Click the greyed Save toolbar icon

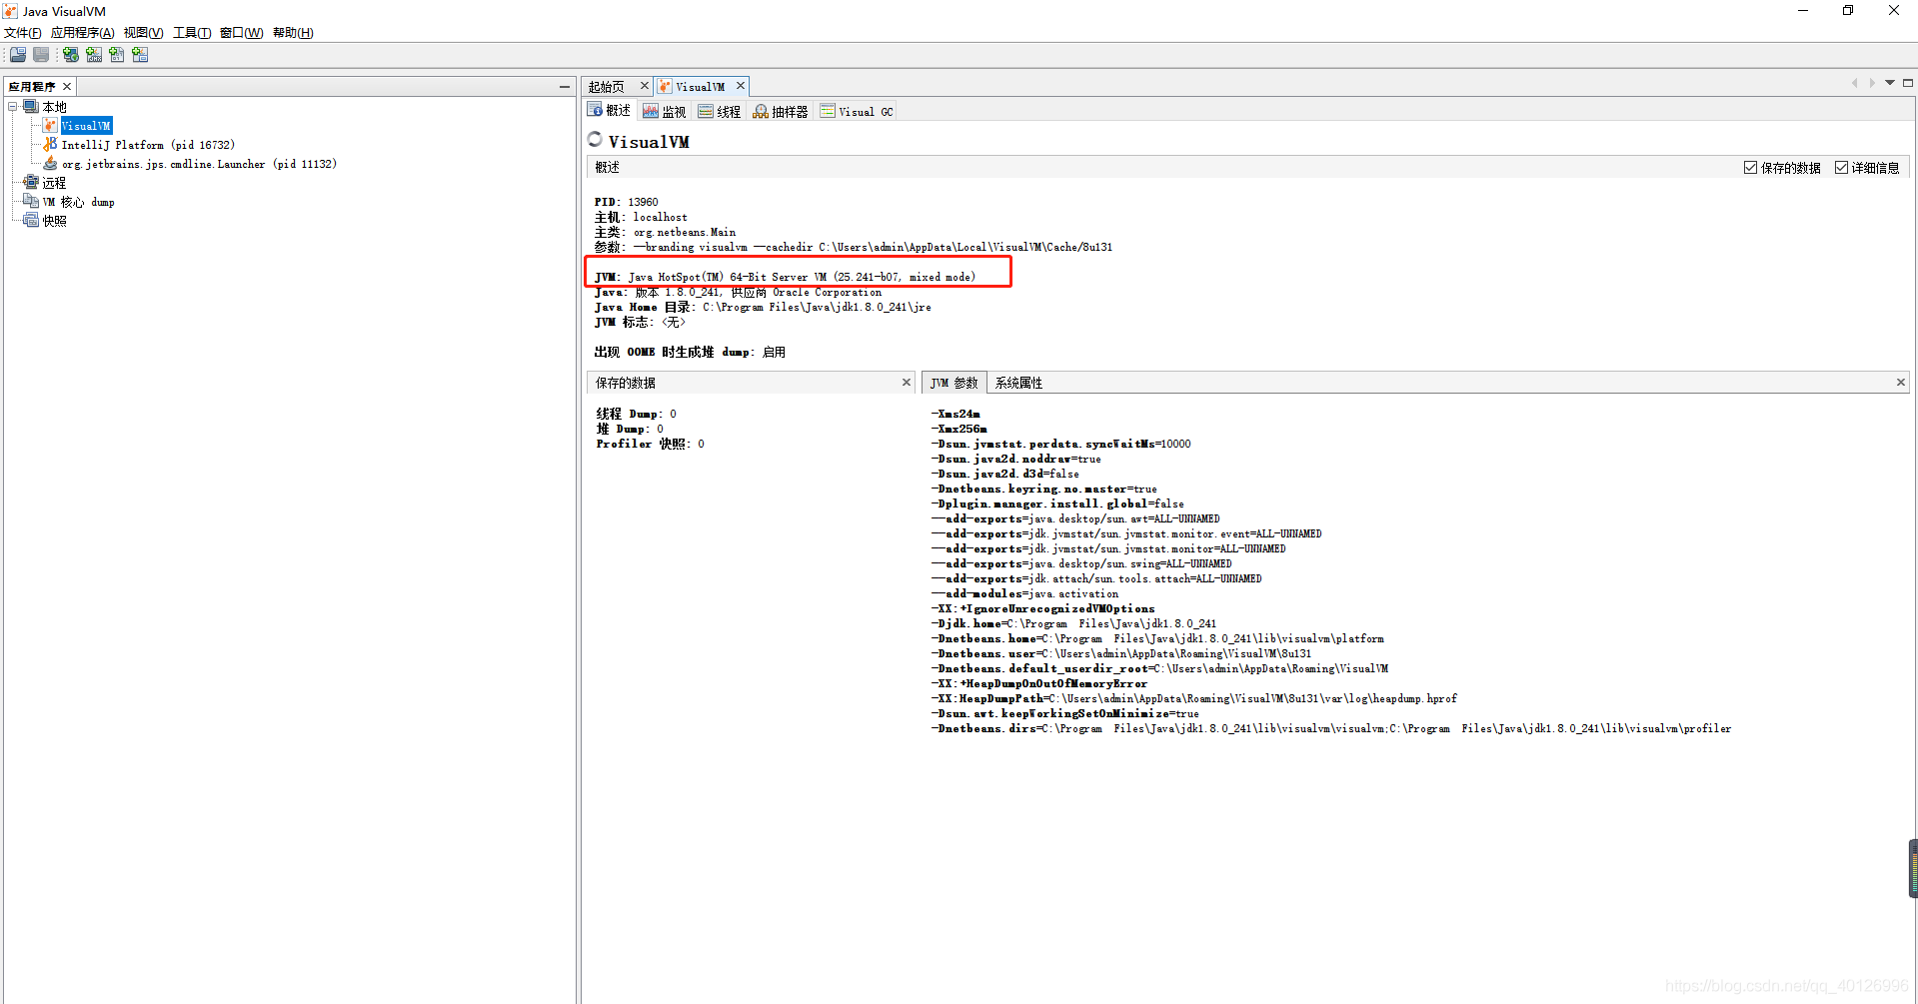(41, 55)
